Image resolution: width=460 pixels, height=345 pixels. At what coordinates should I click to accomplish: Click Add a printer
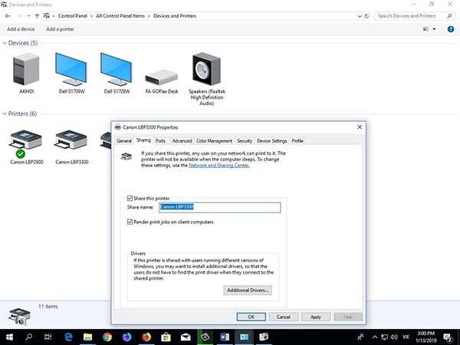(60, 29)
